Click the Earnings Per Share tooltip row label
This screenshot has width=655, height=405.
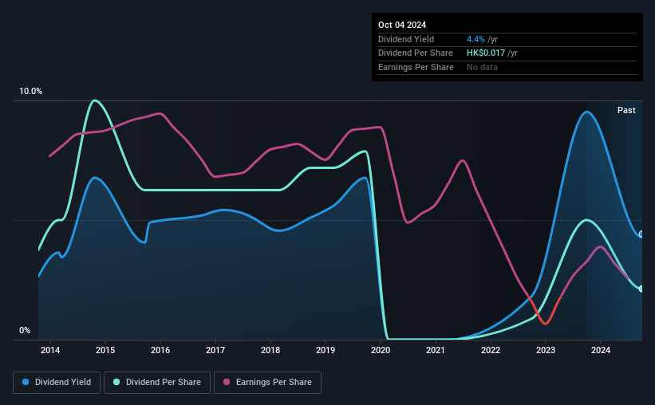tap(416, 67)
